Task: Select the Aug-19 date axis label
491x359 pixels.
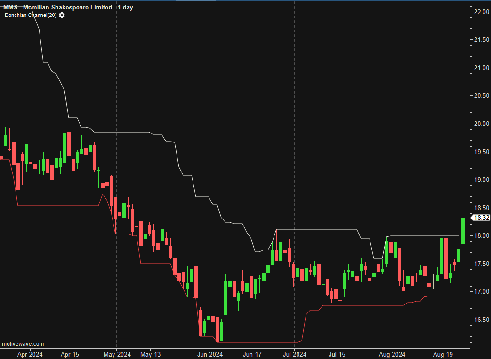Action: 443,354
